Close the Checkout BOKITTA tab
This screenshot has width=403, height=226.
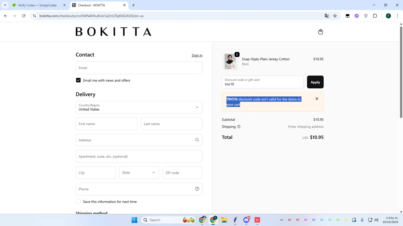point(124,5)
